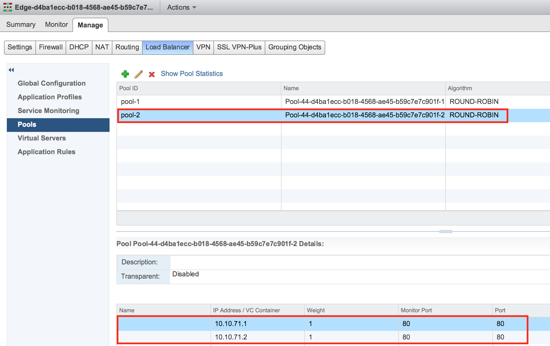Switch to the Summary tab

coord(21,25)
